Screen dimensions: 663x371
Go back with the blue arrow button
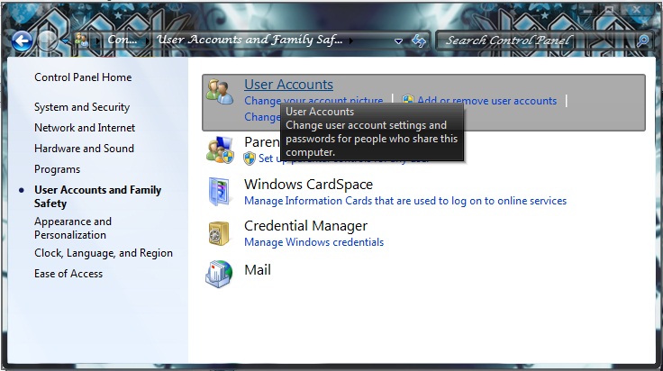pos(22,41)
